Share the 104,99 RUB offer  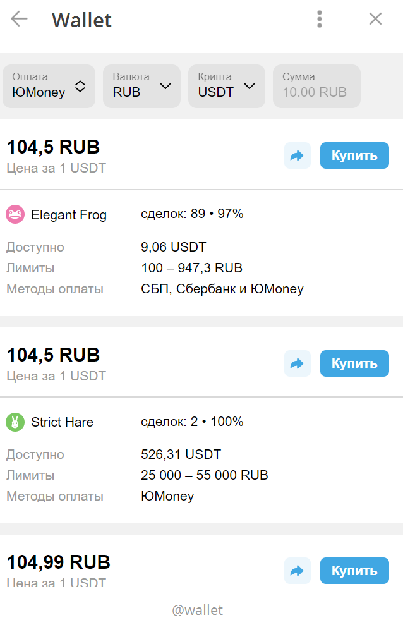click(x=297, y=571)
